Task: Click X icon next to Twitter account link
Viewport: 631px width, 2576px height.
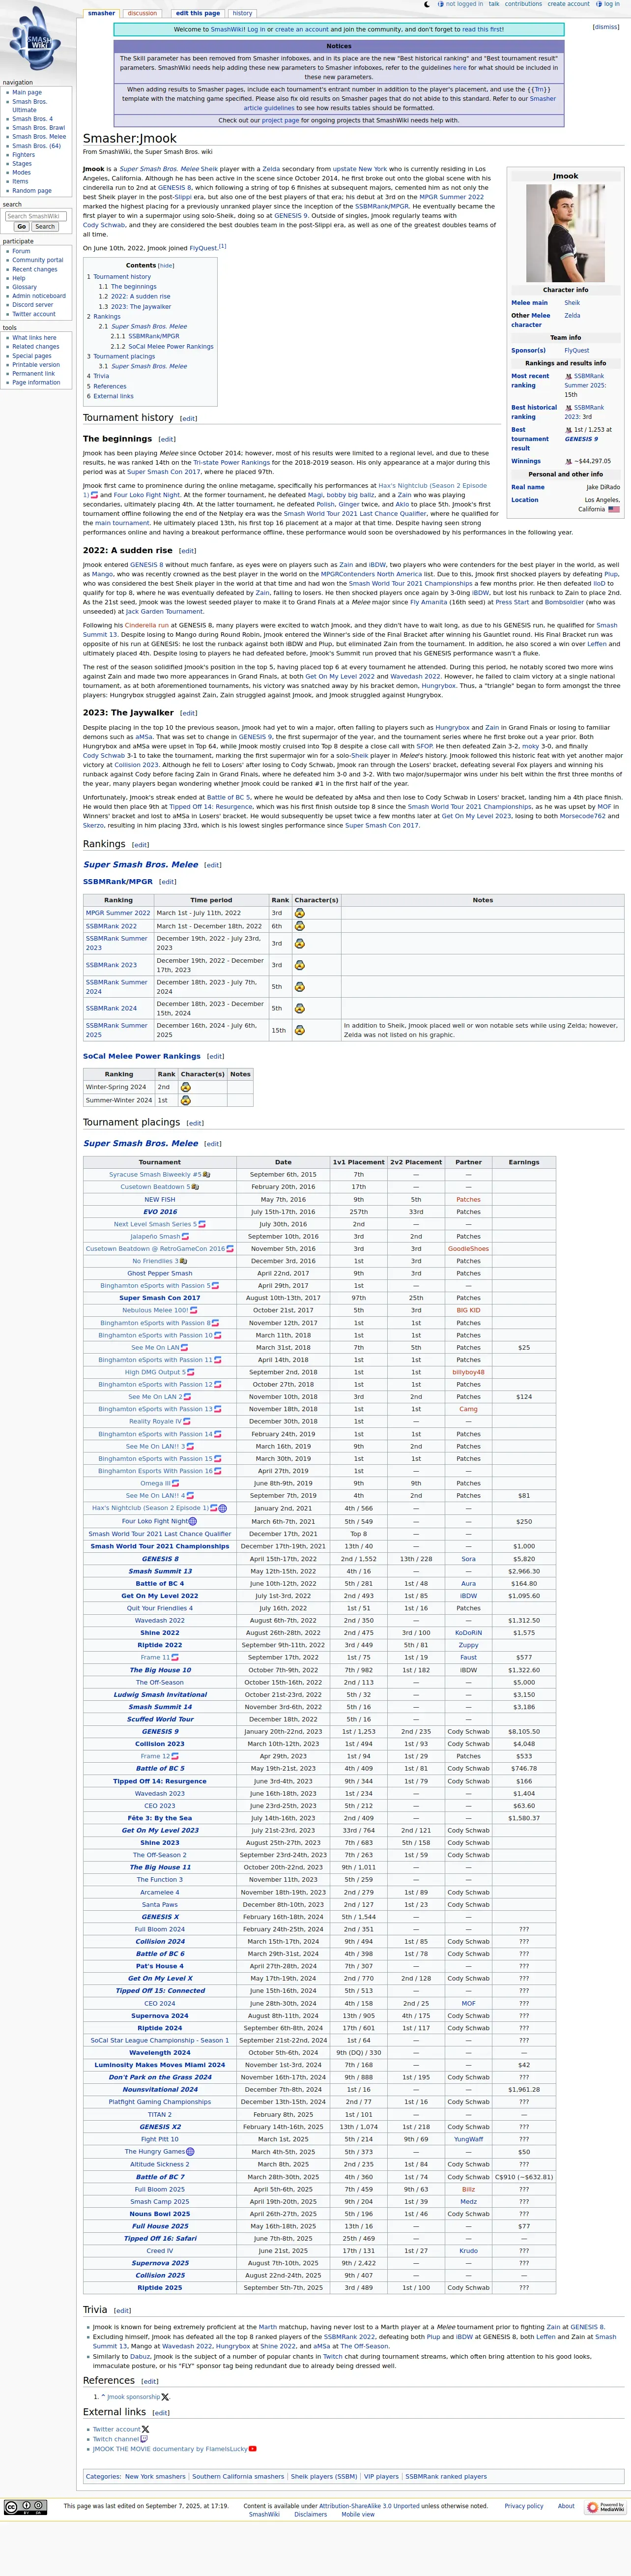Action: tap(146, 2429)
